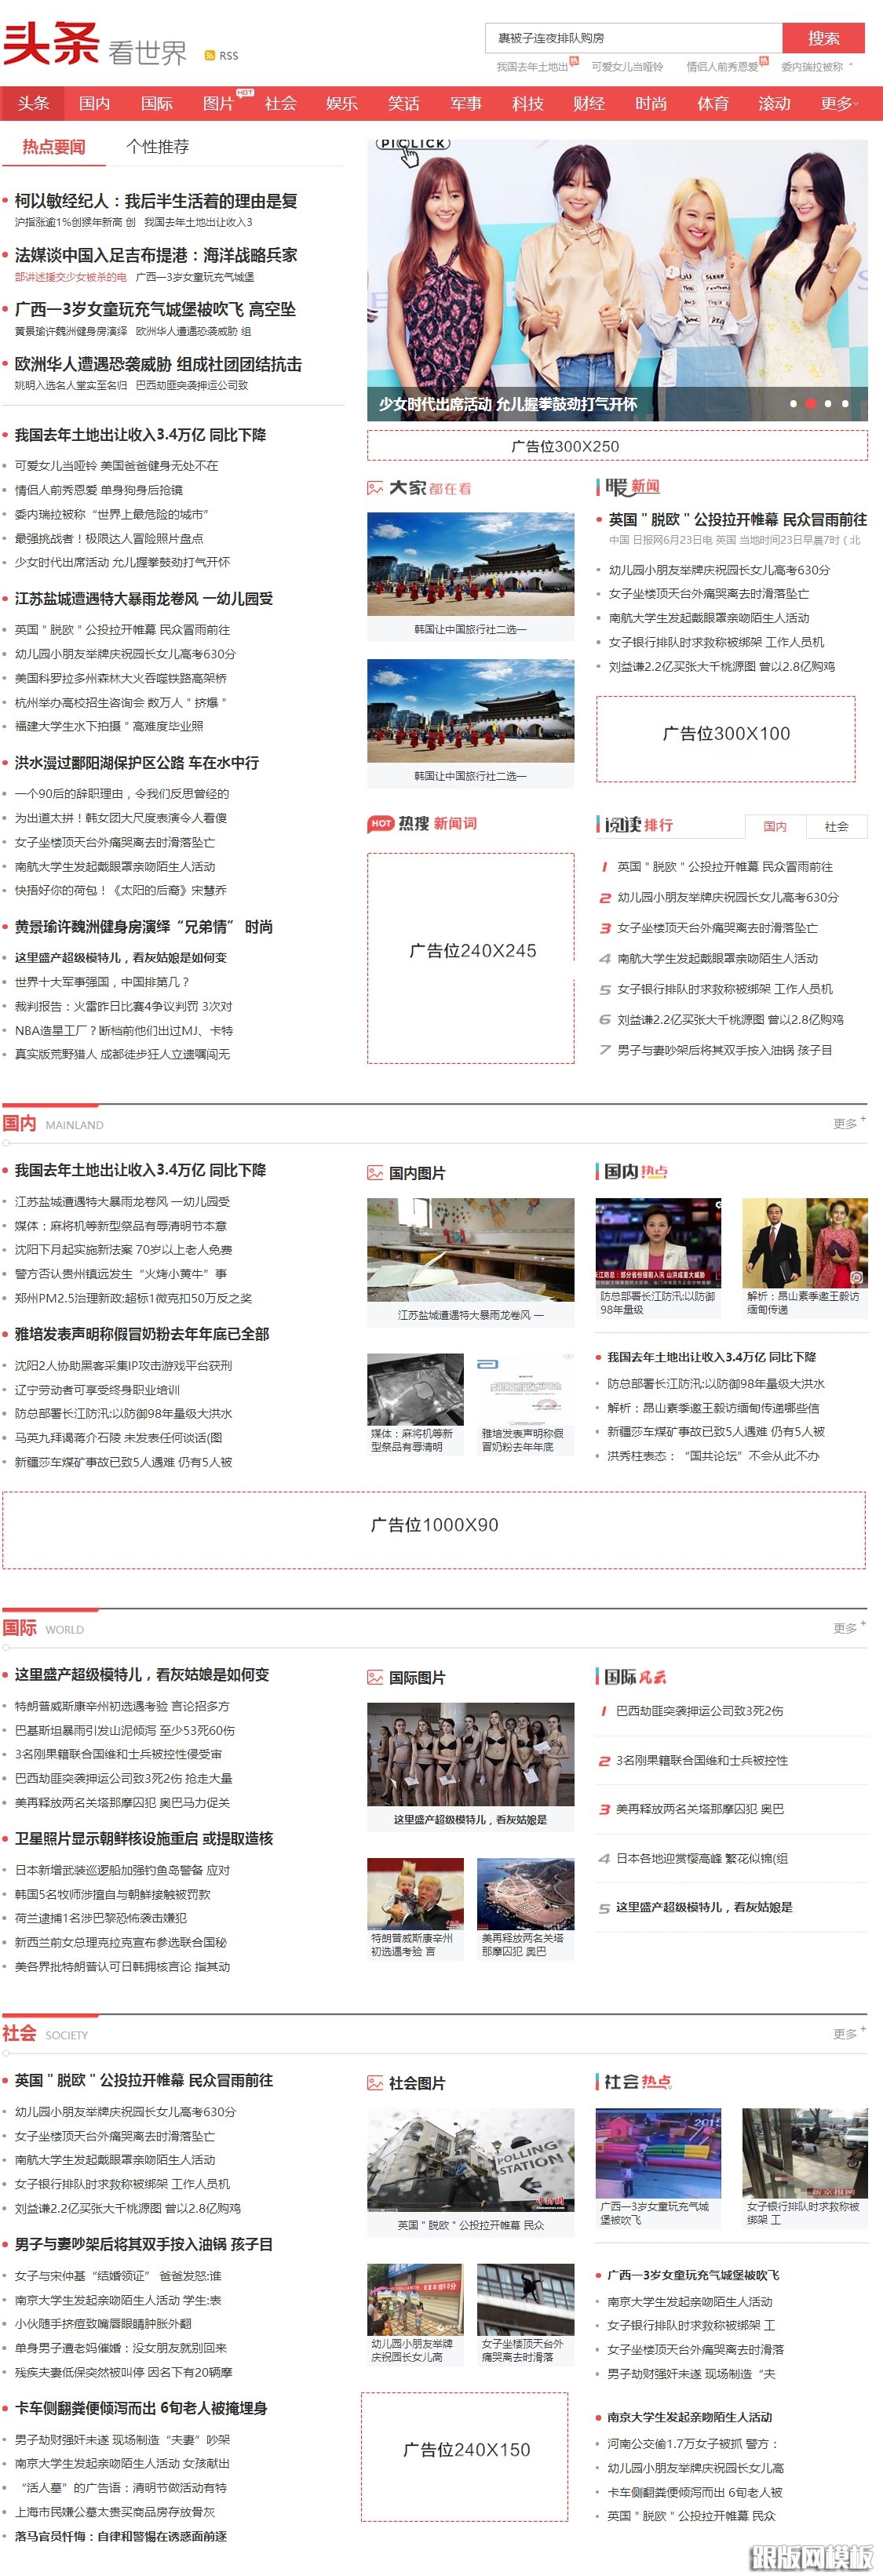
Task: Open ranking item 3 女子坐楼顶天台外
Action: [x=717, y=928]
